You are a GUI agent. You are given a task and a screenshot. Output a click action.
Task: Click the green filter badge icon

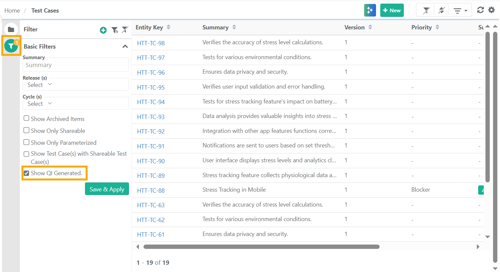coord(11,46)
